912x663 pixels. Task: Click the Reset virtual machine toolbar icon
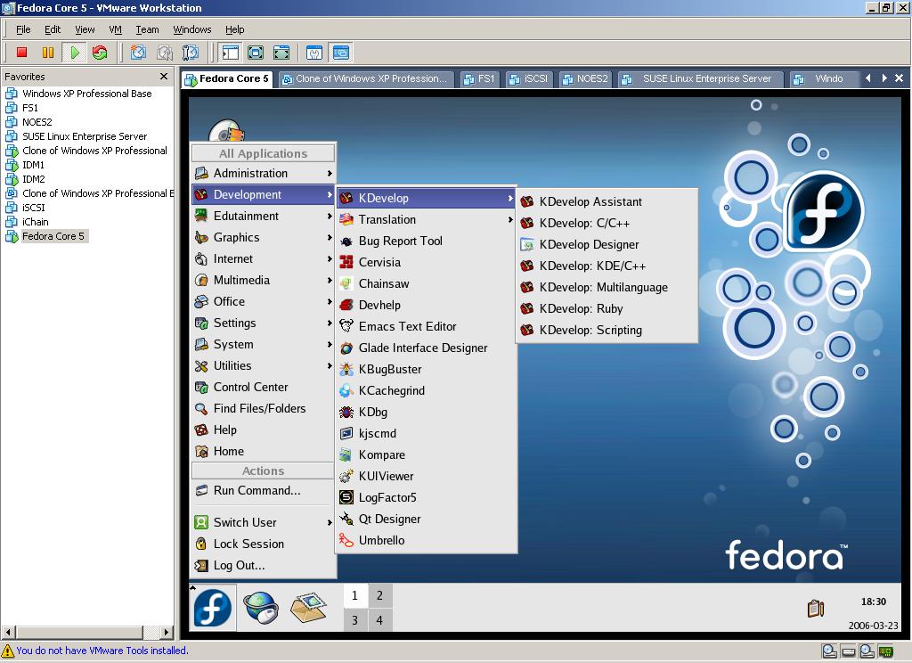pos(100,53)
